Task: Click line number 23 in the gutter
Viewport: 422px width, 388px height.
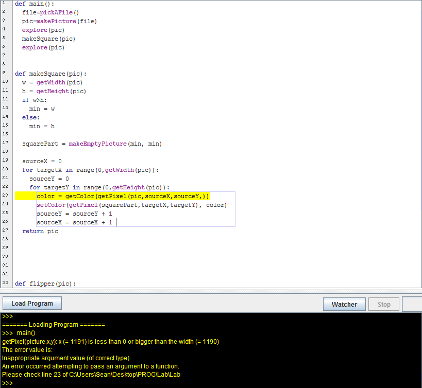Action: point(5,196)
